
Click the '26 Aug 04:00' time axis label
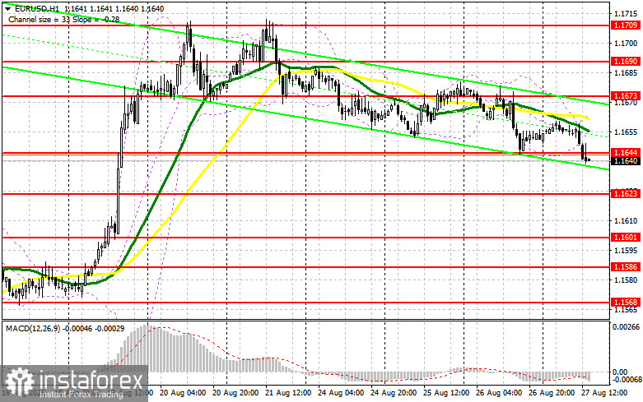(x=500, y=393)
